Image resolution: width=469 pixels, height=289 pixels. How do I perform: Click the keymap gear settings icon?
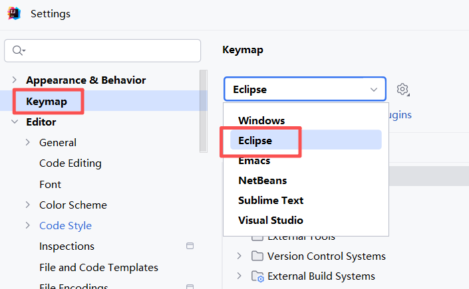[x=402, y=90]
